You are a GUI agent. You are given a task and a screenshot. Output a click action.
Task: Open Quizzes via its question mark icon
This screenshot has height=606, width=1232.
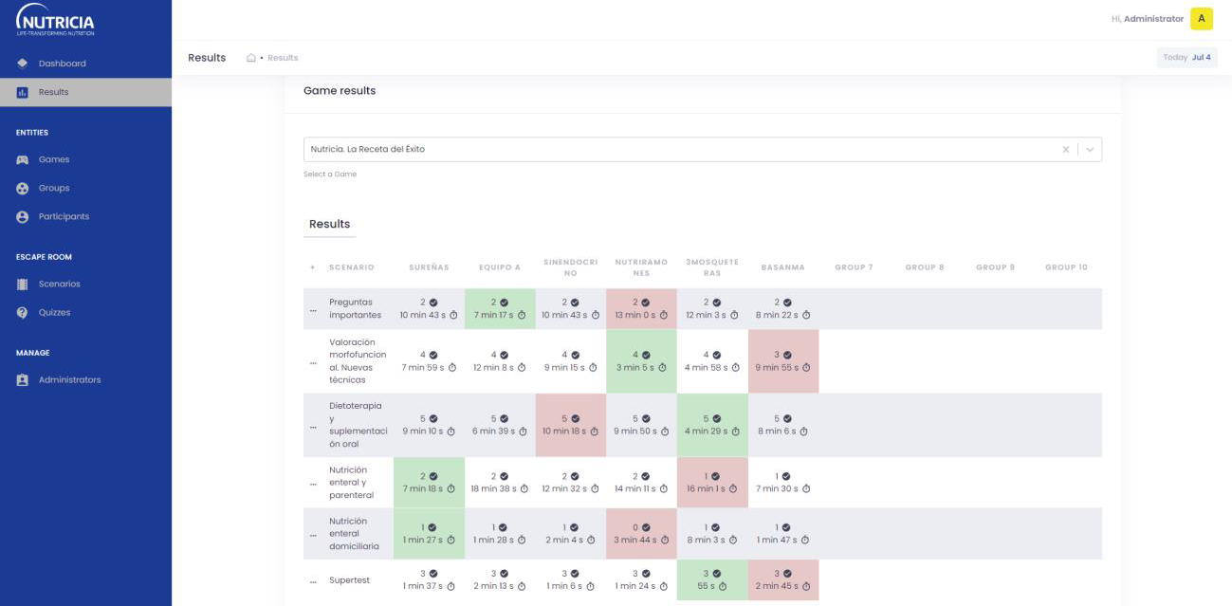23,312
